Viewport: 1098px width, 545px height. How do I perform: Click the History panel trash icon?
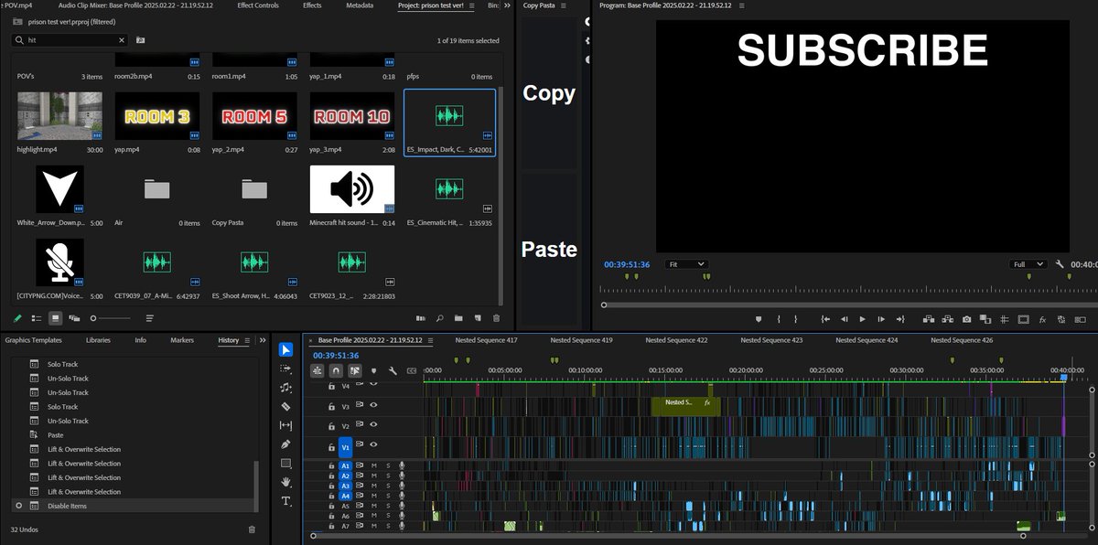point(252,529)
